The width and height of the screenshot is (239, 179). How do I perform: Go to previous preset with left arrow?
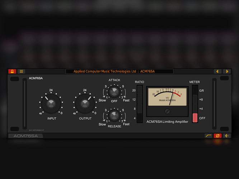(217, 72)
